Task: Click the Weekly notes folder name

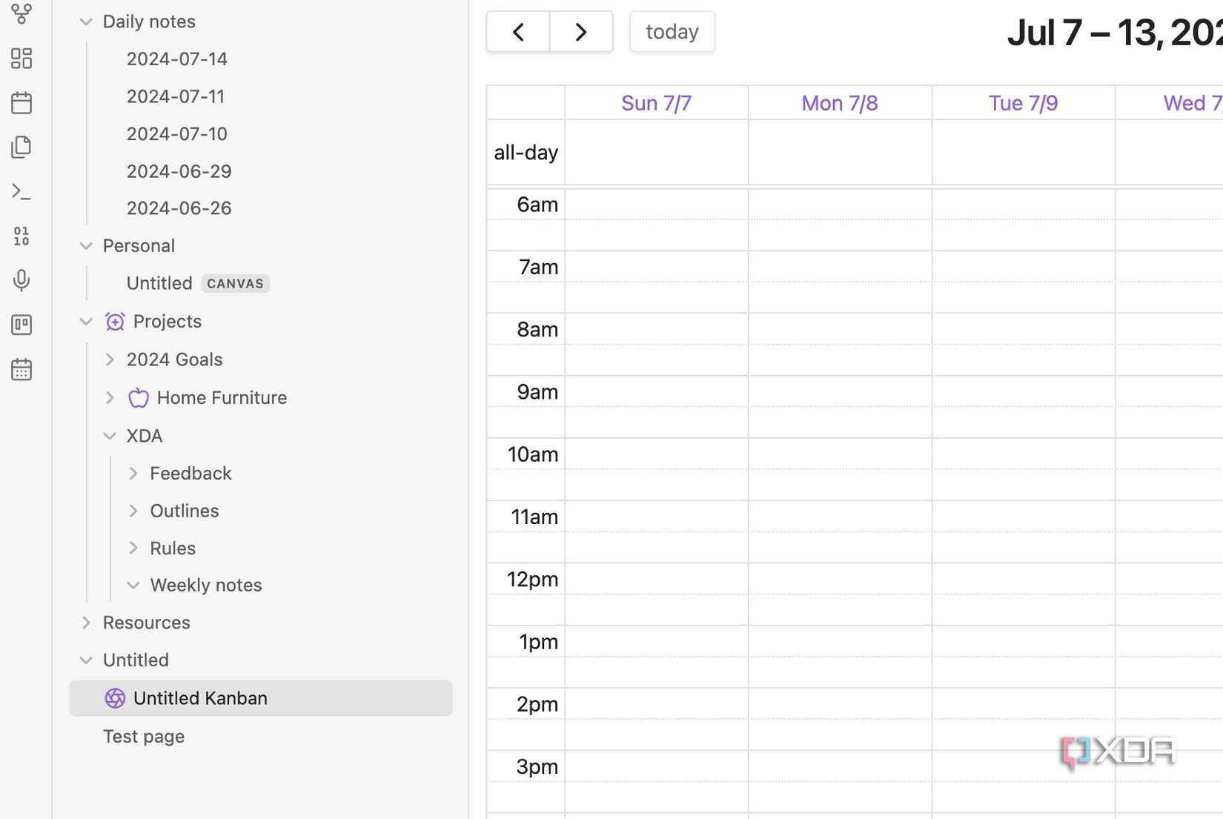Action: (206, 586)
